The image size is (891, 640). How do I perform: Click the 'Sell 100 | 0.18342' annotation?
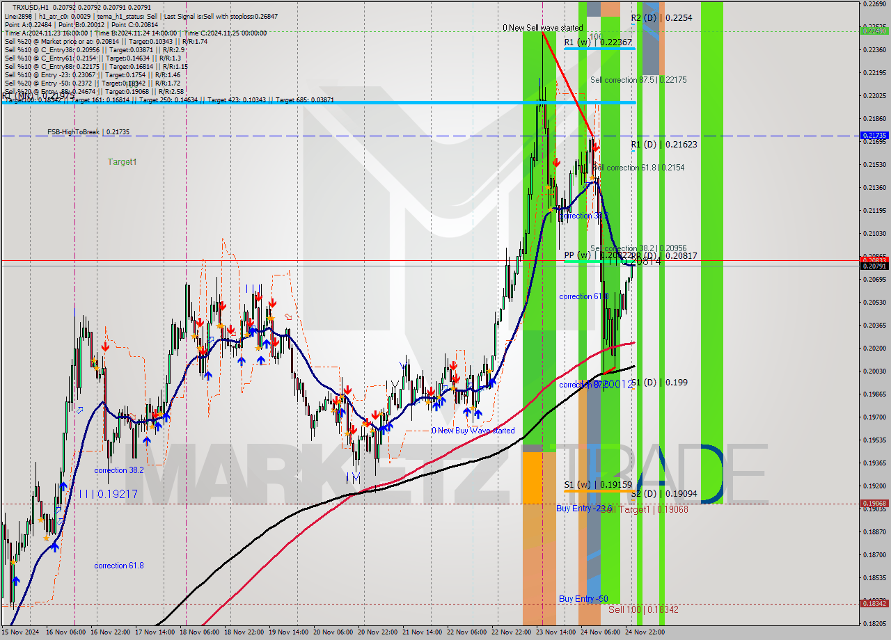(642, 610)
